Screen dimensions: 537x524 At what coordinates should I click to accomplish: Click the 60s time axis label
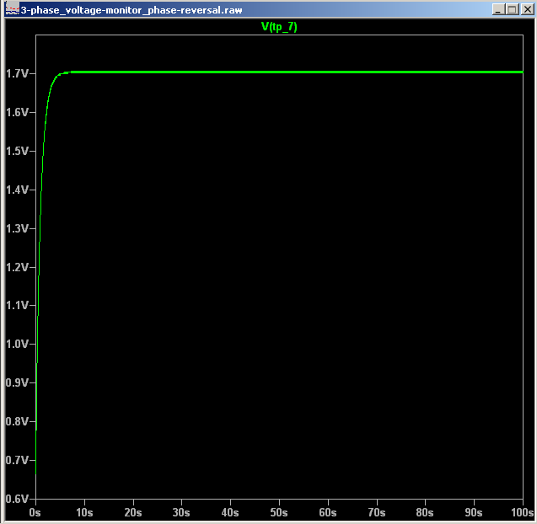click(x=328, y=513)
